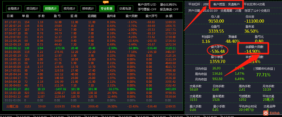This screenshot has height=117, width=282.
Task: Select the 07.27-07.31 week row
Action: [x=93, y=22]
